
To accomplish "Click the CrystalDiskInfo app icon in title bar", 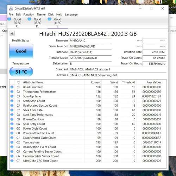I will tap(11, 8).
